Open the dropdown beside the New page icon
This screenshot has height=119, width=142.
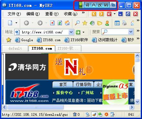pyautogui.click(x=16, y=23)
